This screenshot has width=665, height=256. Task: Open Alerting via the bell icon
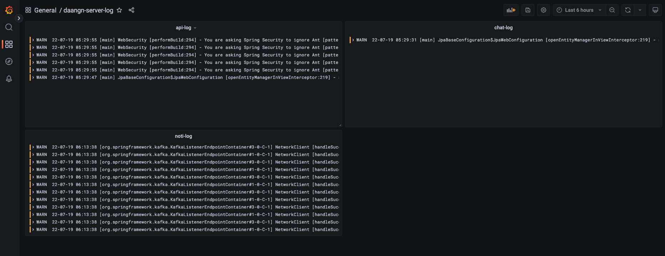point(9,79)
